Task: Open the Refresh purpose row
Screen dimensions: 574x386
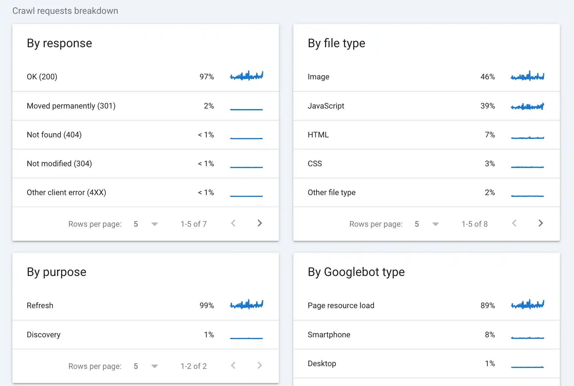Action: click(x=146, y=305)
